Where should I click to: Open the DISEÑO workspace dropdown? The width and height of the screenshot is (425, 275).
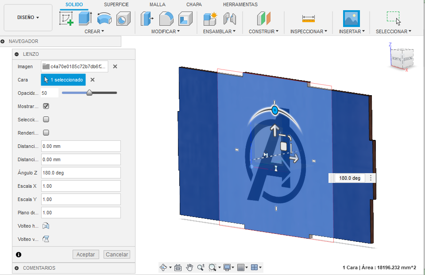(28, 17)
